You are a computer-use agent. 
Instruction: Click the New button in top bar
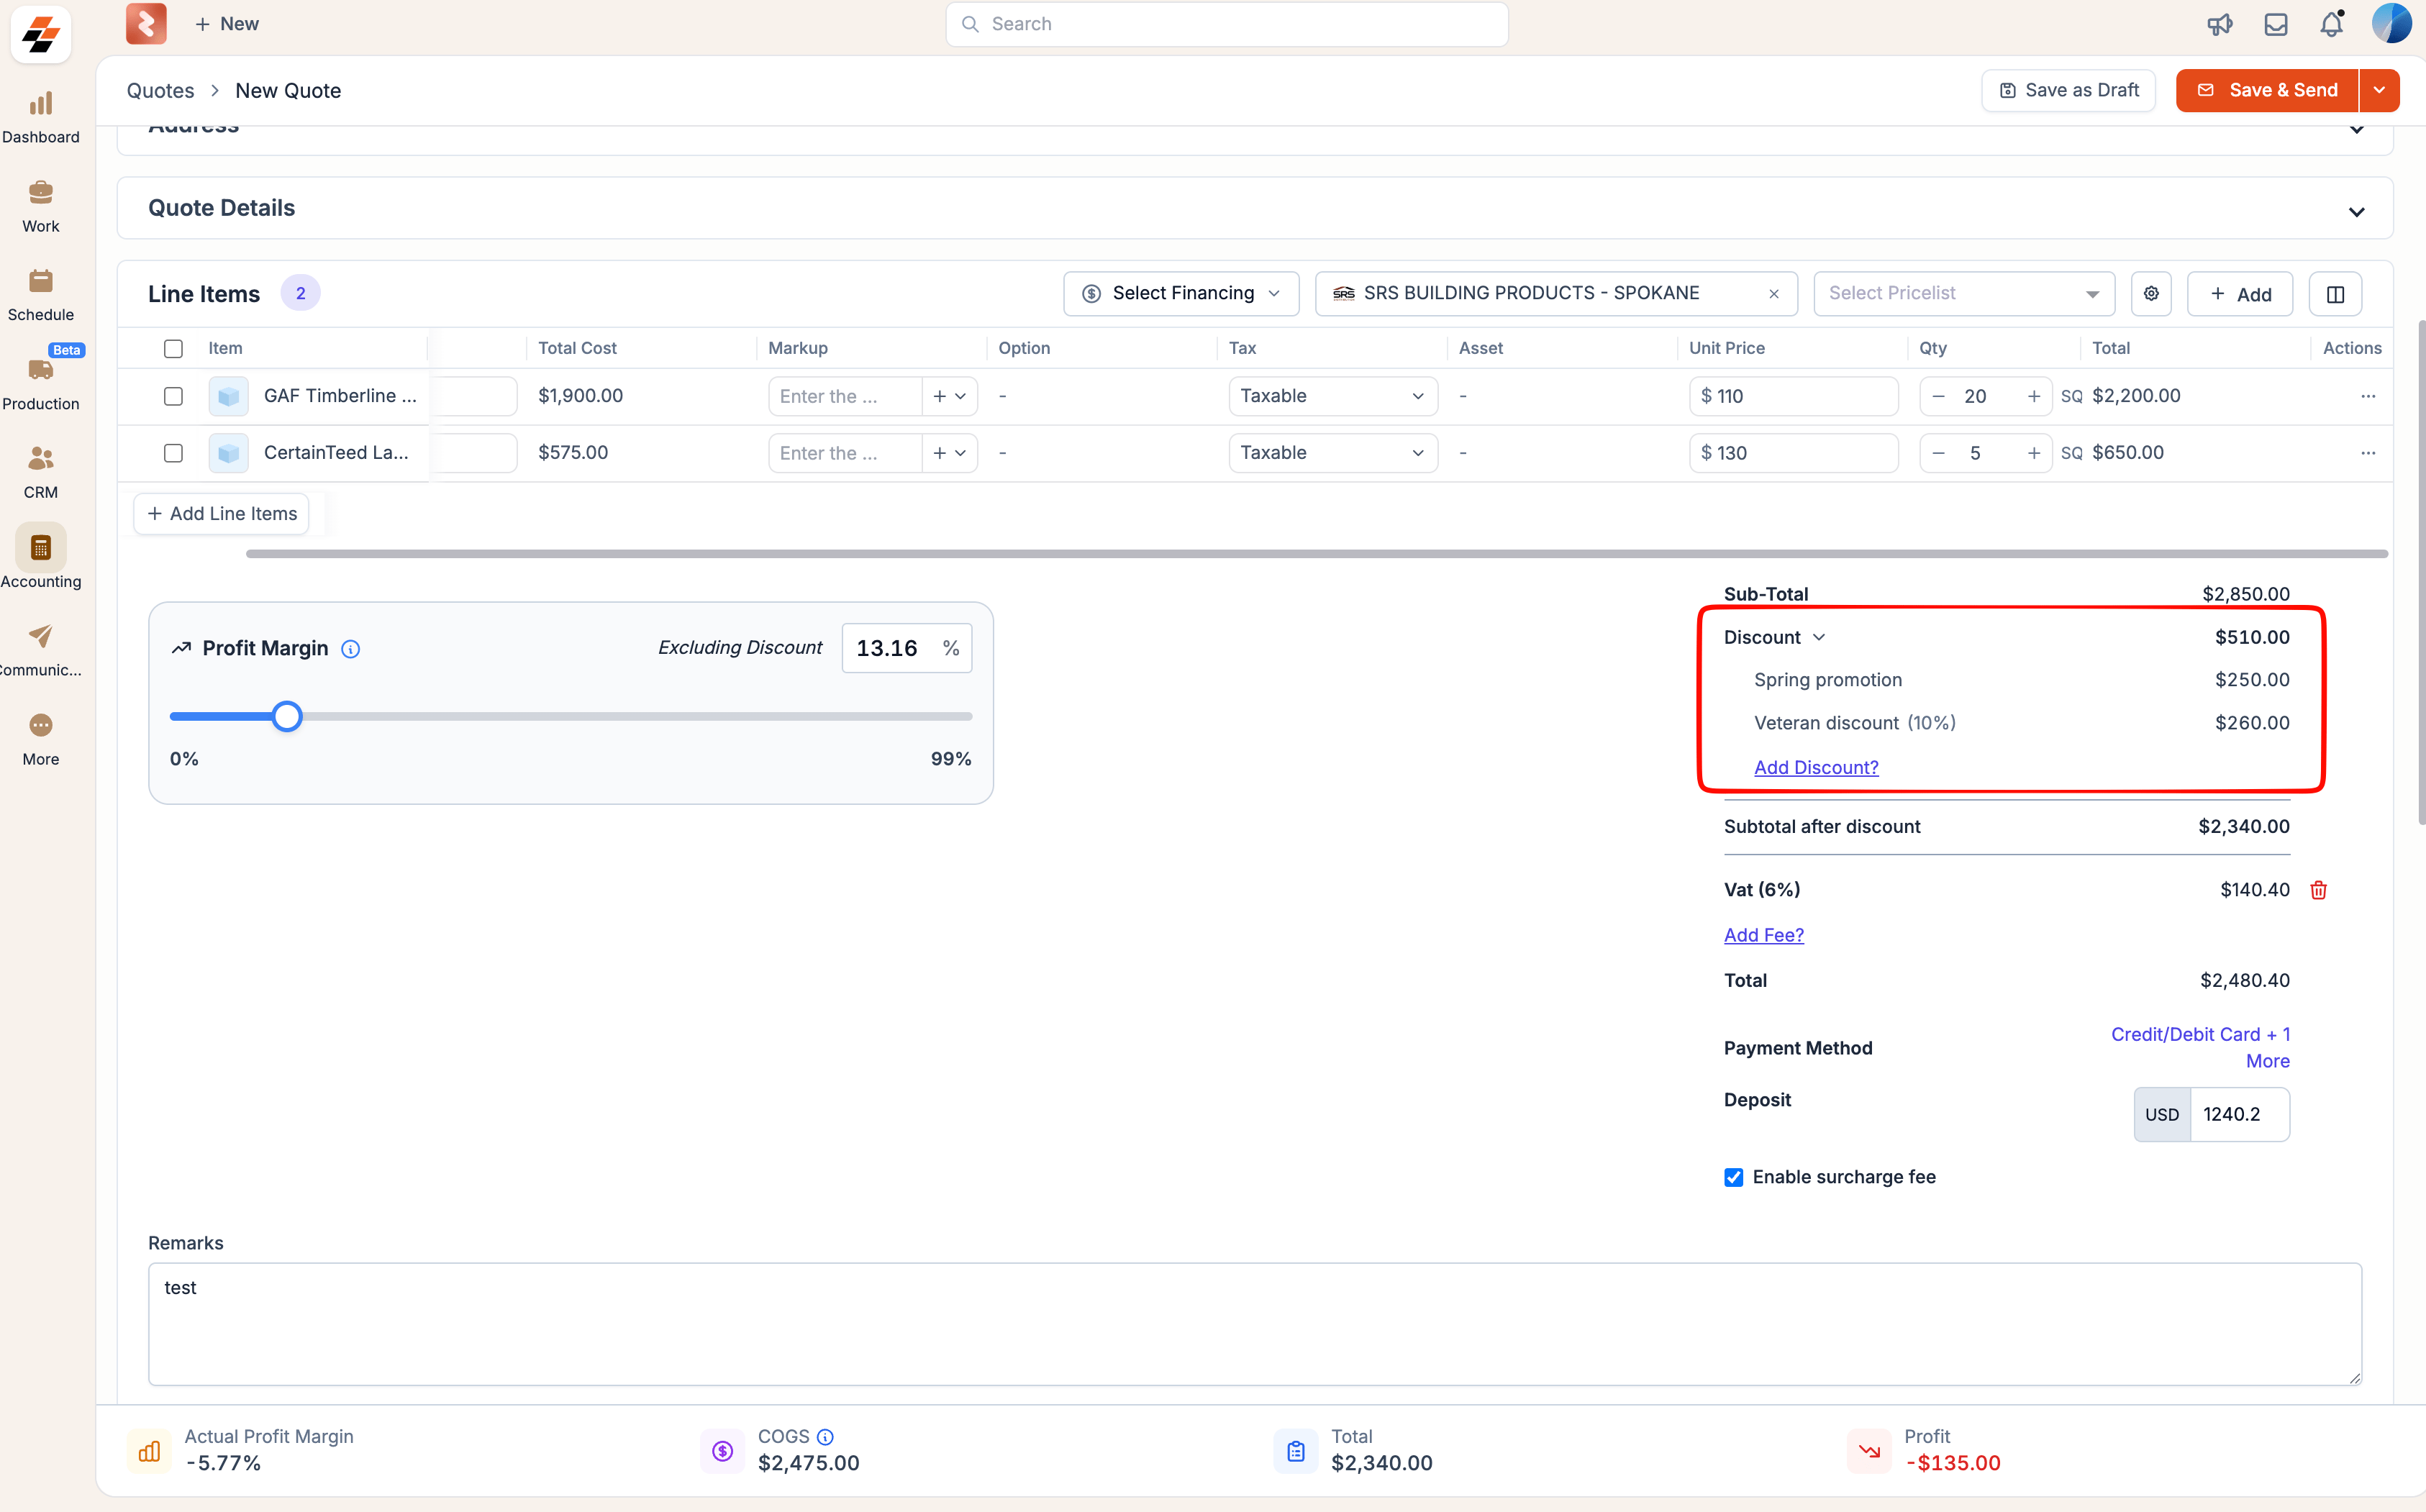click(x=227, y=24)
